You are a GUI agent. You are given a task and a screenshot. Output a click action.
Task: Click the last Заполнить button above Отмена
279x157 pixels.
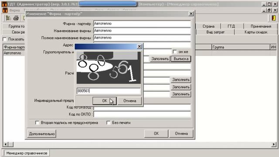click(181, 94)
